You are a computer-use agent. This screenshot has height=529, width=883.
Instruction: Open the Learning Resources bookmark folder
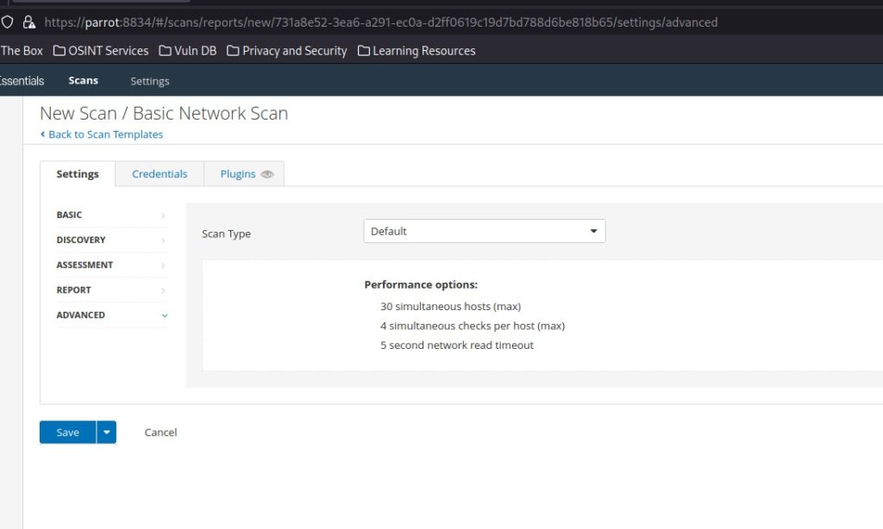pos(416,51)
